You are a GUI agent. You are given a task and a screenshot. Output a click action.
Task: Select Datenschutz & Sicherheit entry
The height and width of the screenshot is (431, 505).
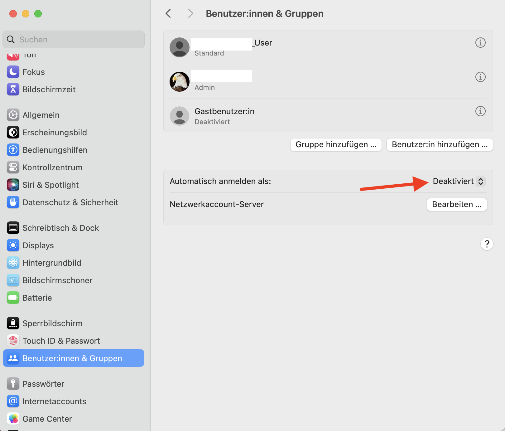74,202
